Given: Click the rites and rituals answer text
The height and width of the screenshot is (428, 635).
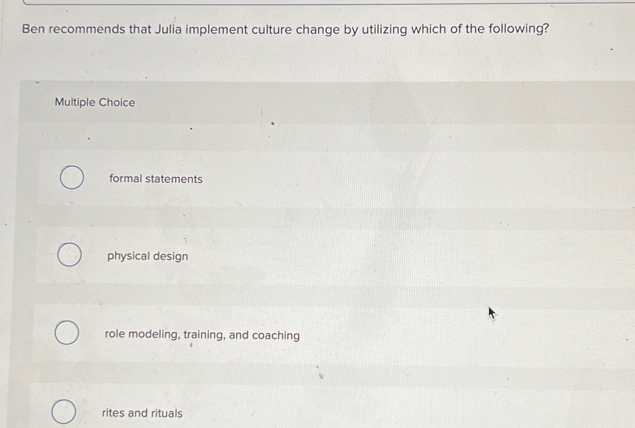Looking at the screenshot, I should [142, 413].
